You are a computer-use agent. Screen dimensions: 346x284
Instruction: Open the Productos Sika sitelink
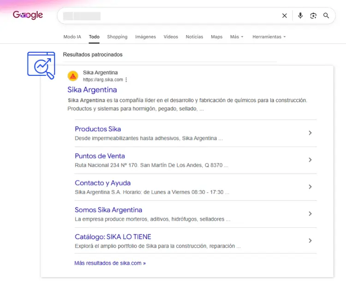click(98, 129)
